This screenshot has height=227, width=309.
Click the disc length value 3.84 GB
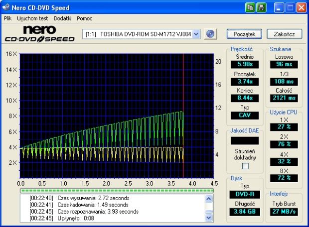pyautogui.click(x=245, y=212)
